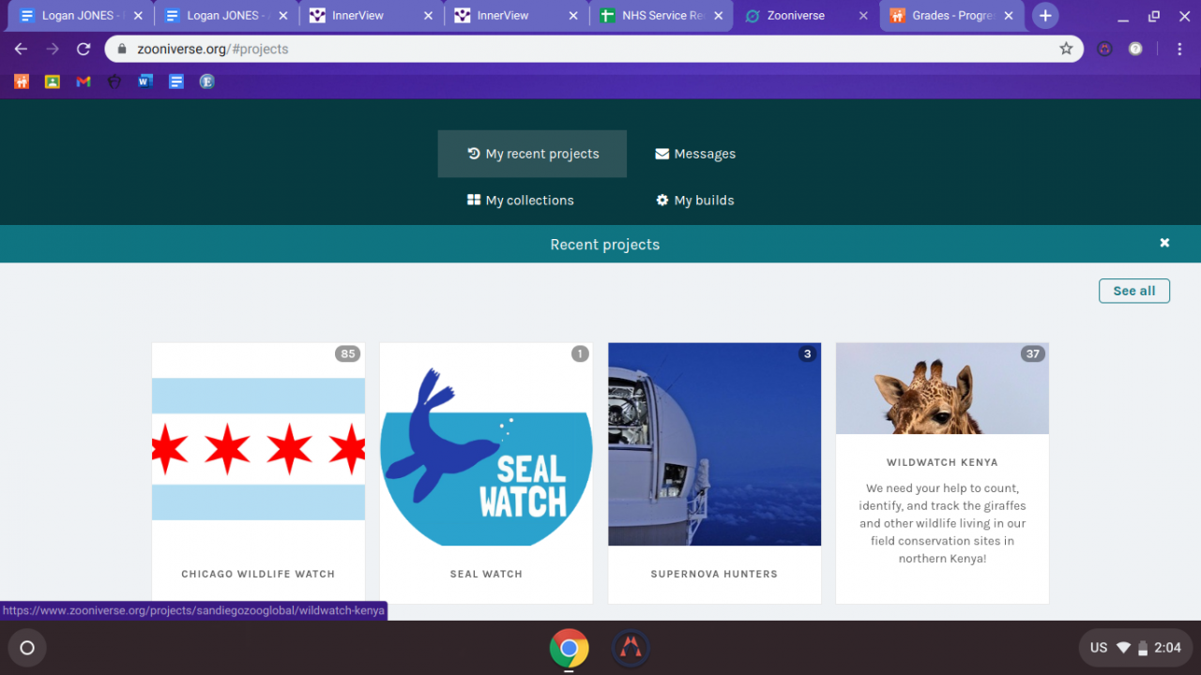
Task: Reload the Zooniverse page
Action: coord(84,49)
